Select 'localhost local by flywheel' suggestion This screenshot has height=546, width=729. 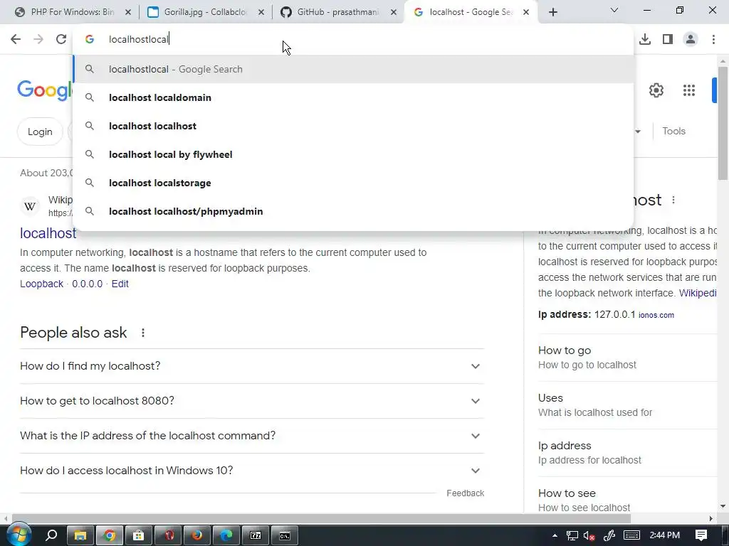pyautogui.click(x=353, y=154)
